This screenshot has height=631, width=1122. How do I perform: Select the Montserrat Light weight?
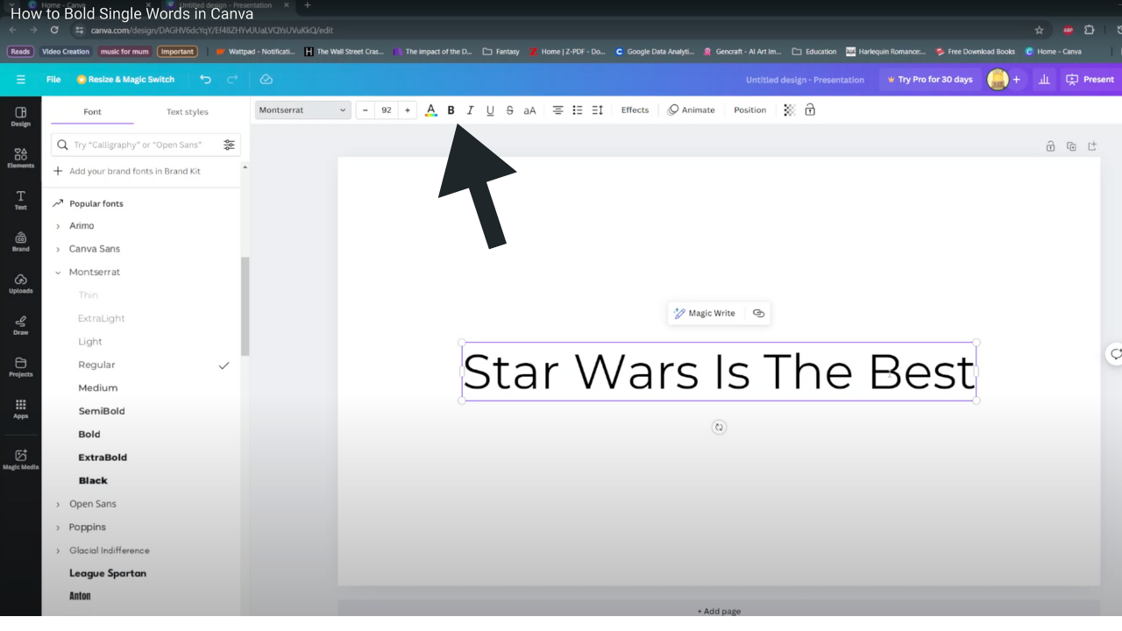(90, 342)
